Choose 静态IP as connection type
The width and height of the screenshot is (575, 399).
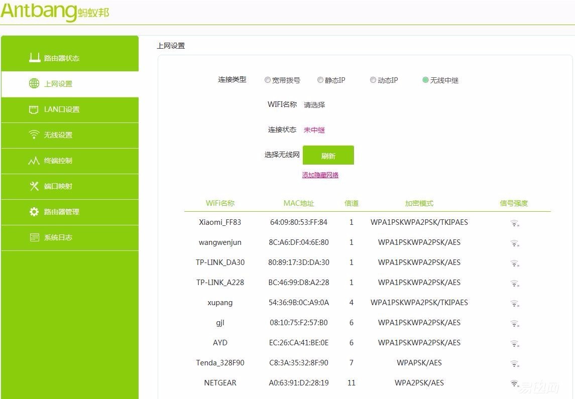tap(320, 79)
